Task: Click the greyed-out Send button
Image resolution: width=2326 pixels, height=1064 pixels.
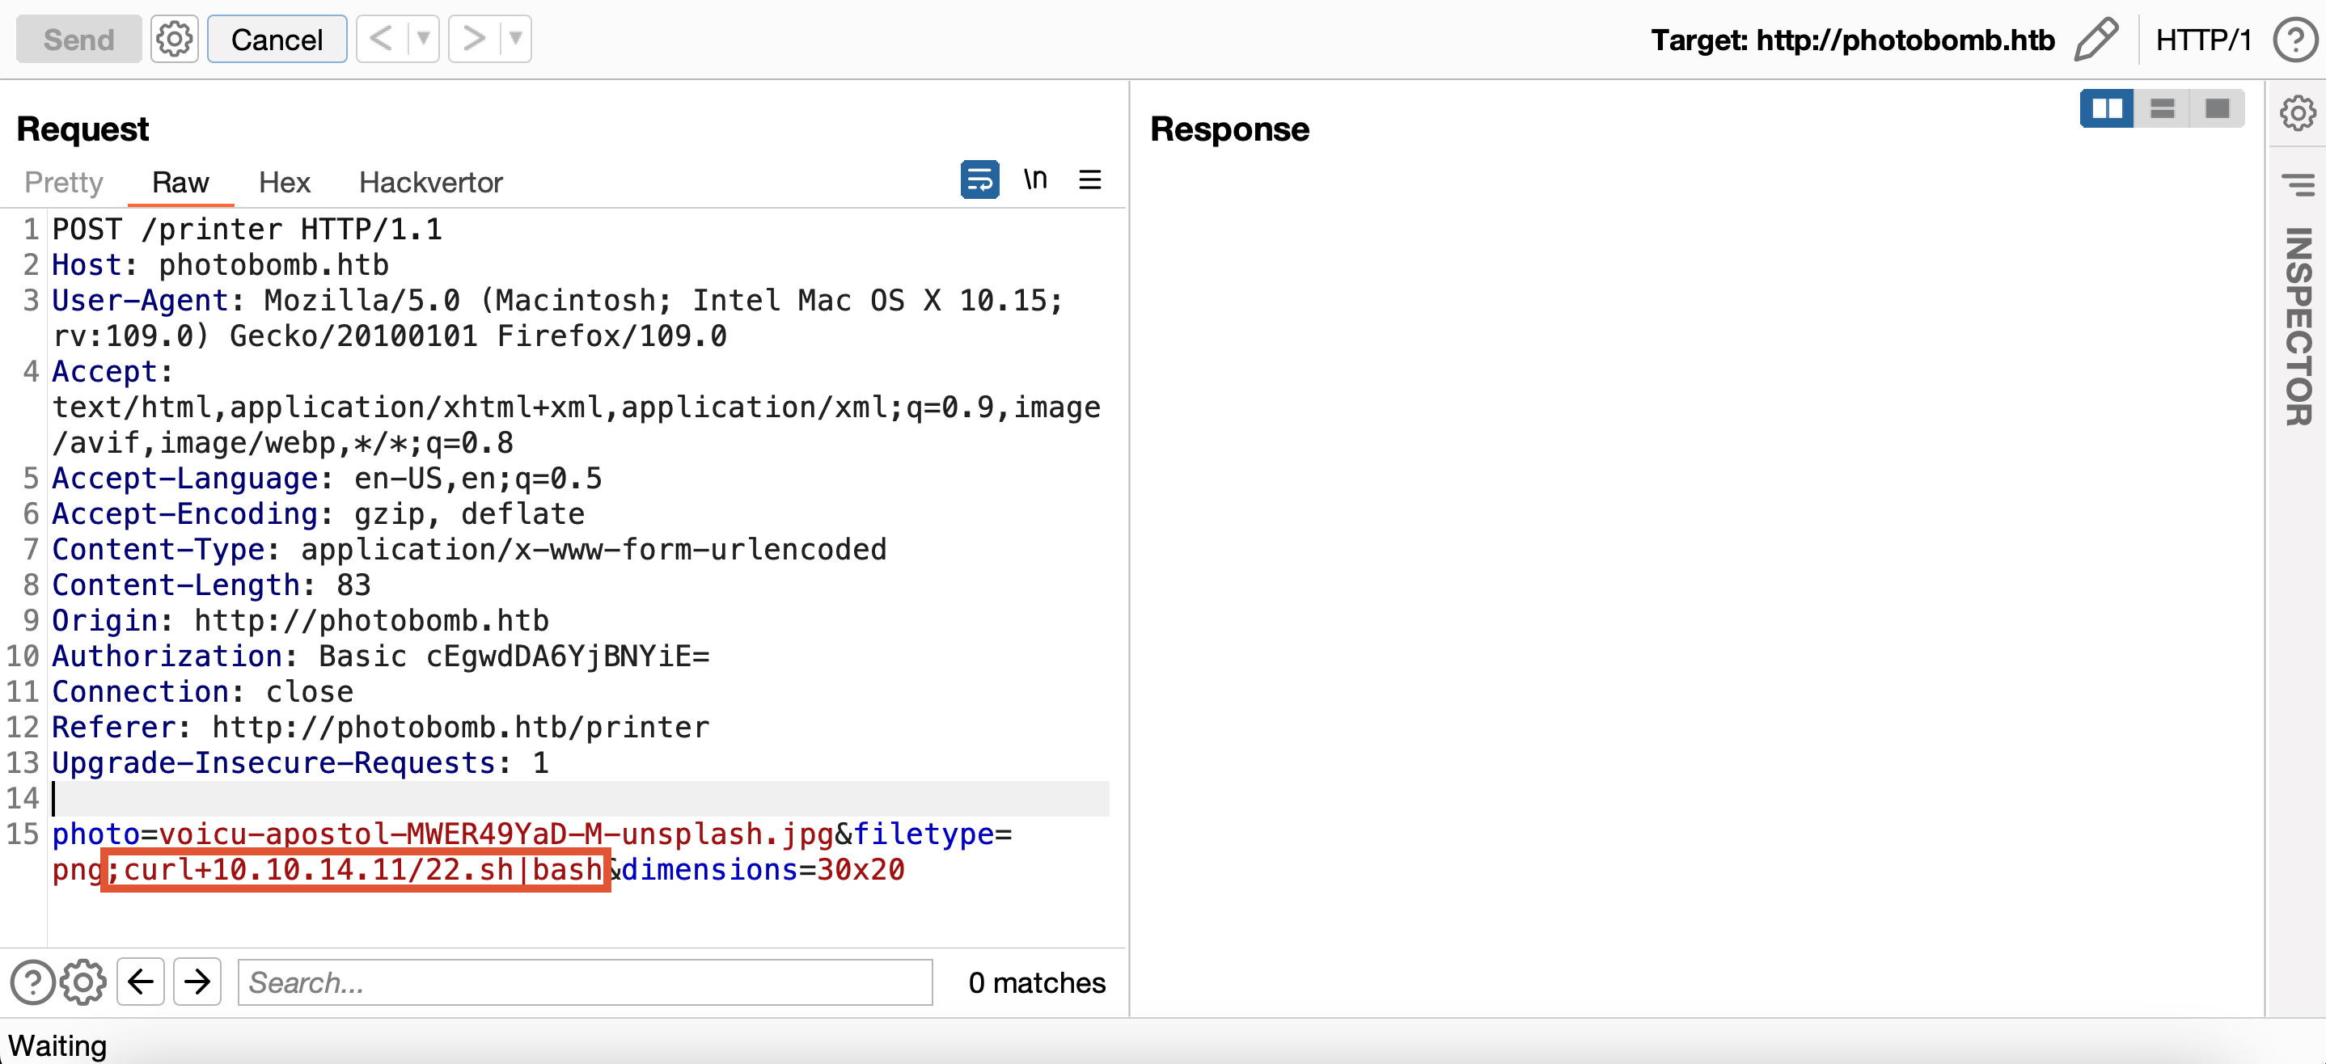Action: 78,39
